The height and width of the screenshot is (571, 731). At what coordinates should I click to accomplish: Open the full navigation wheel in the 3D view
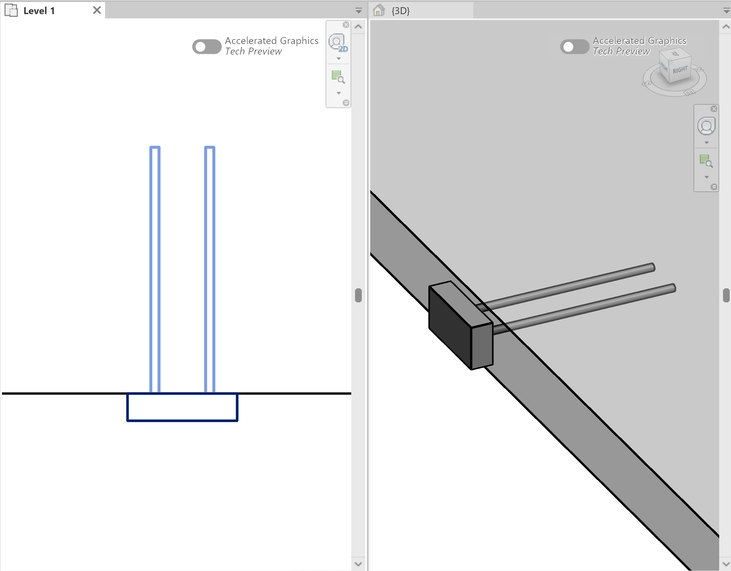pos(707,127)
